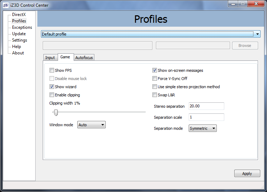Uncheck the Show wizard checkbox
267x192 pixels.
click(52, 86)
